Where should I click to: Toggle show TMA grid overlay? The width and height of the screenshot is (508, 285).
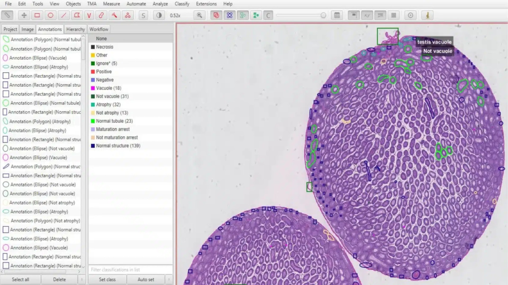click(229, 15)
